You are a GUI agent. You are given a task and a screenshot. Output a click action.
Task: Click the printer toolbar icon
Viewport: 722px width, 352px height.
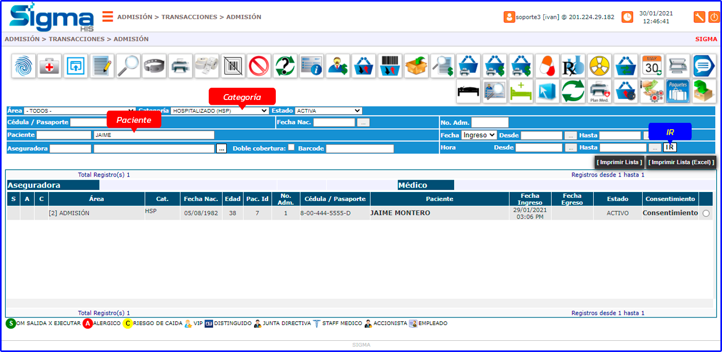click(180, 66)
